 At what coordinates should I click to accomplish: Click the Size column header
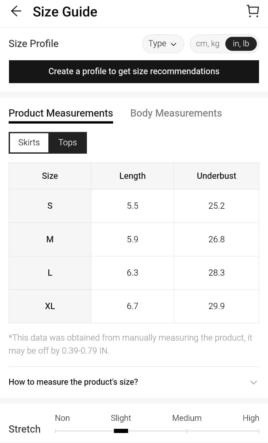click(50, 176)
